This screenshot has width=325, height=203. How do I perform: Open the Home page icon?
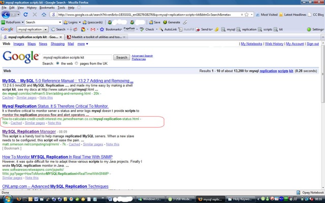(x=44, y=15)
